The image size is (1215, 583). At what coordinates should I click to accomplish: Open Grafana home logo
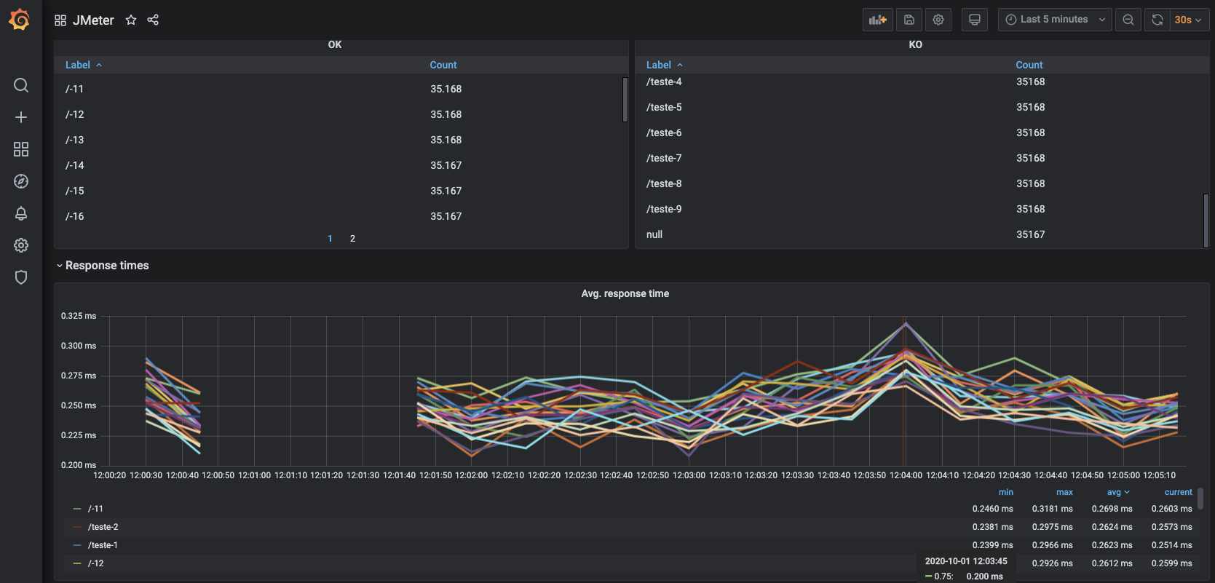coord(20,20)
